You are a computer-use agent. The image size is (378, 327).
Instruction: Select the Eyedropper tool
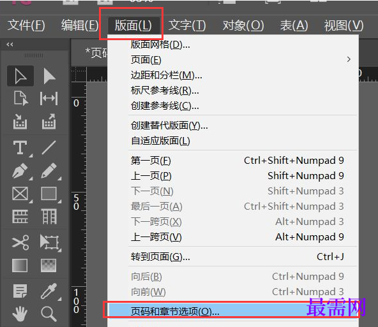[49, 291]
